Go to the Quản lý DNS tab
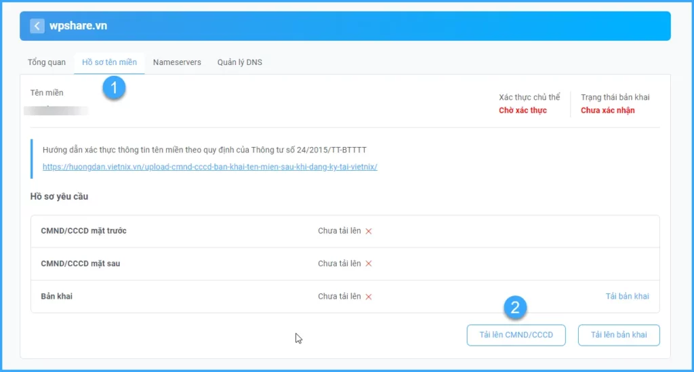 pyautogui.click(x=239, y=62)
